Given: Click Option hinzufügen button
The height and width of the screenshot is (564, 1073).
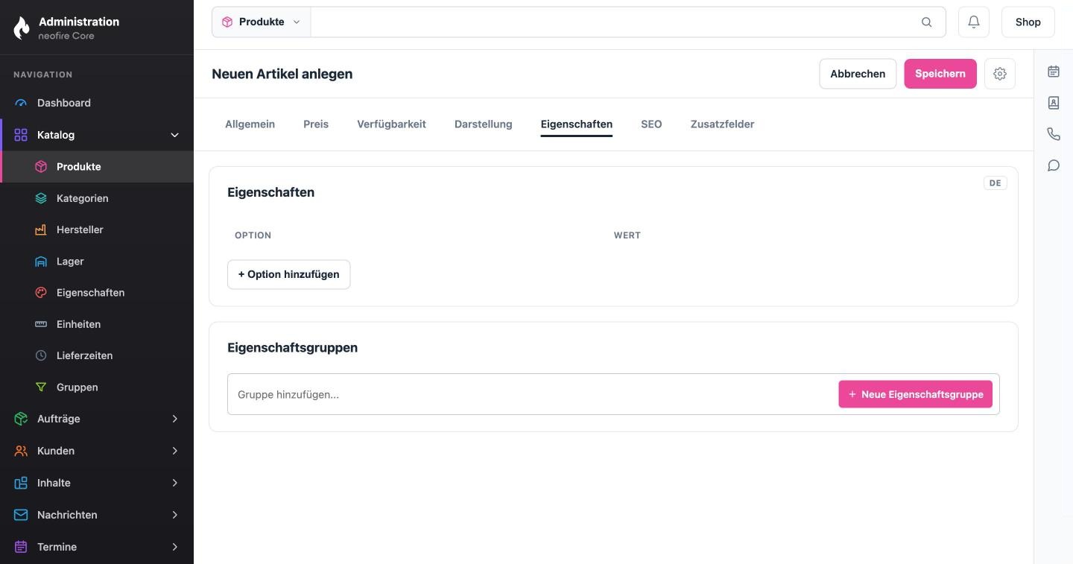Looking at the screenshot, I should (288, 274).
